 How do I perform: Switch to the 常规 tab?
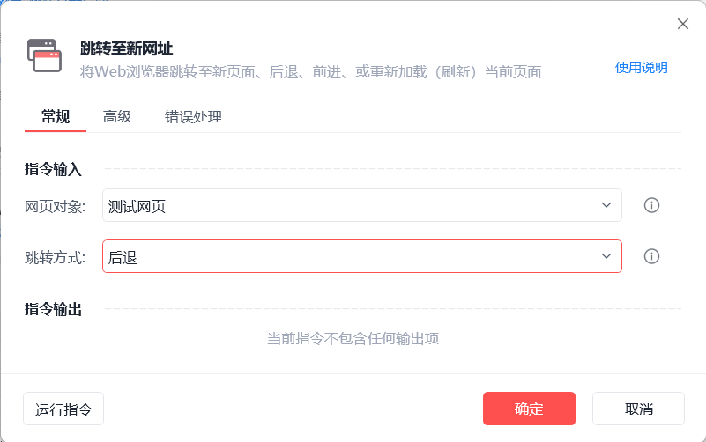[x=56, y=116]
